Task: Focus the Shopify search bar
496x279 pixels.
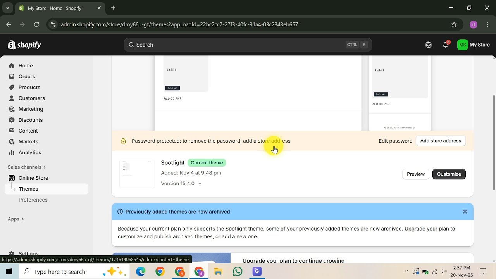Action: 248,45
